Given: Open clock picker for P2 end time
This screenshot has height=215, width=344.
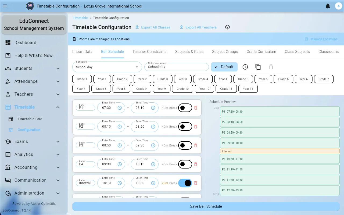Looking at the screenshot, I should click(x=153, y=127).
